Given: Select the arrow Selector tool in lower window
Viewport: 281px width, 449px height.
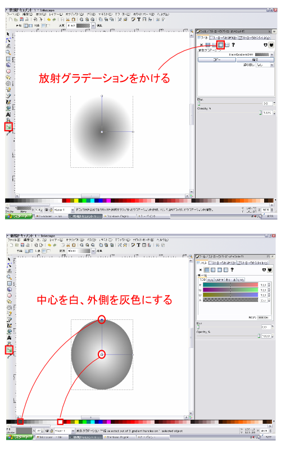Looking at the screenshot, I should pyautogui.click(x=9, y=259).
